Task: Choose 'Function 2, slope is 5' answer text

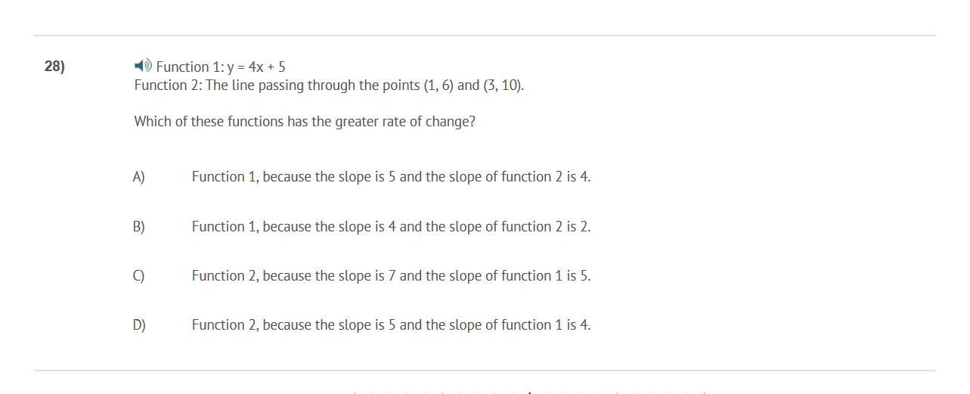Action: click(391, 325)
